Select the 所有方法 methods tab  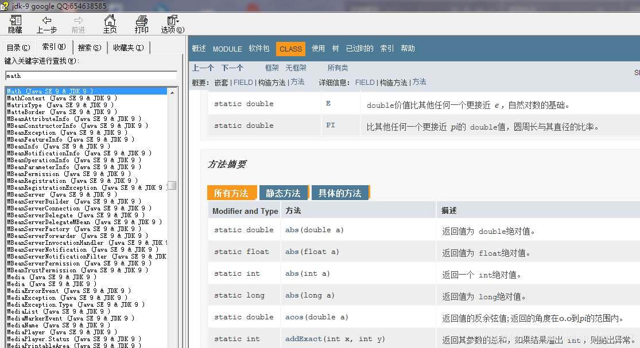232,193
